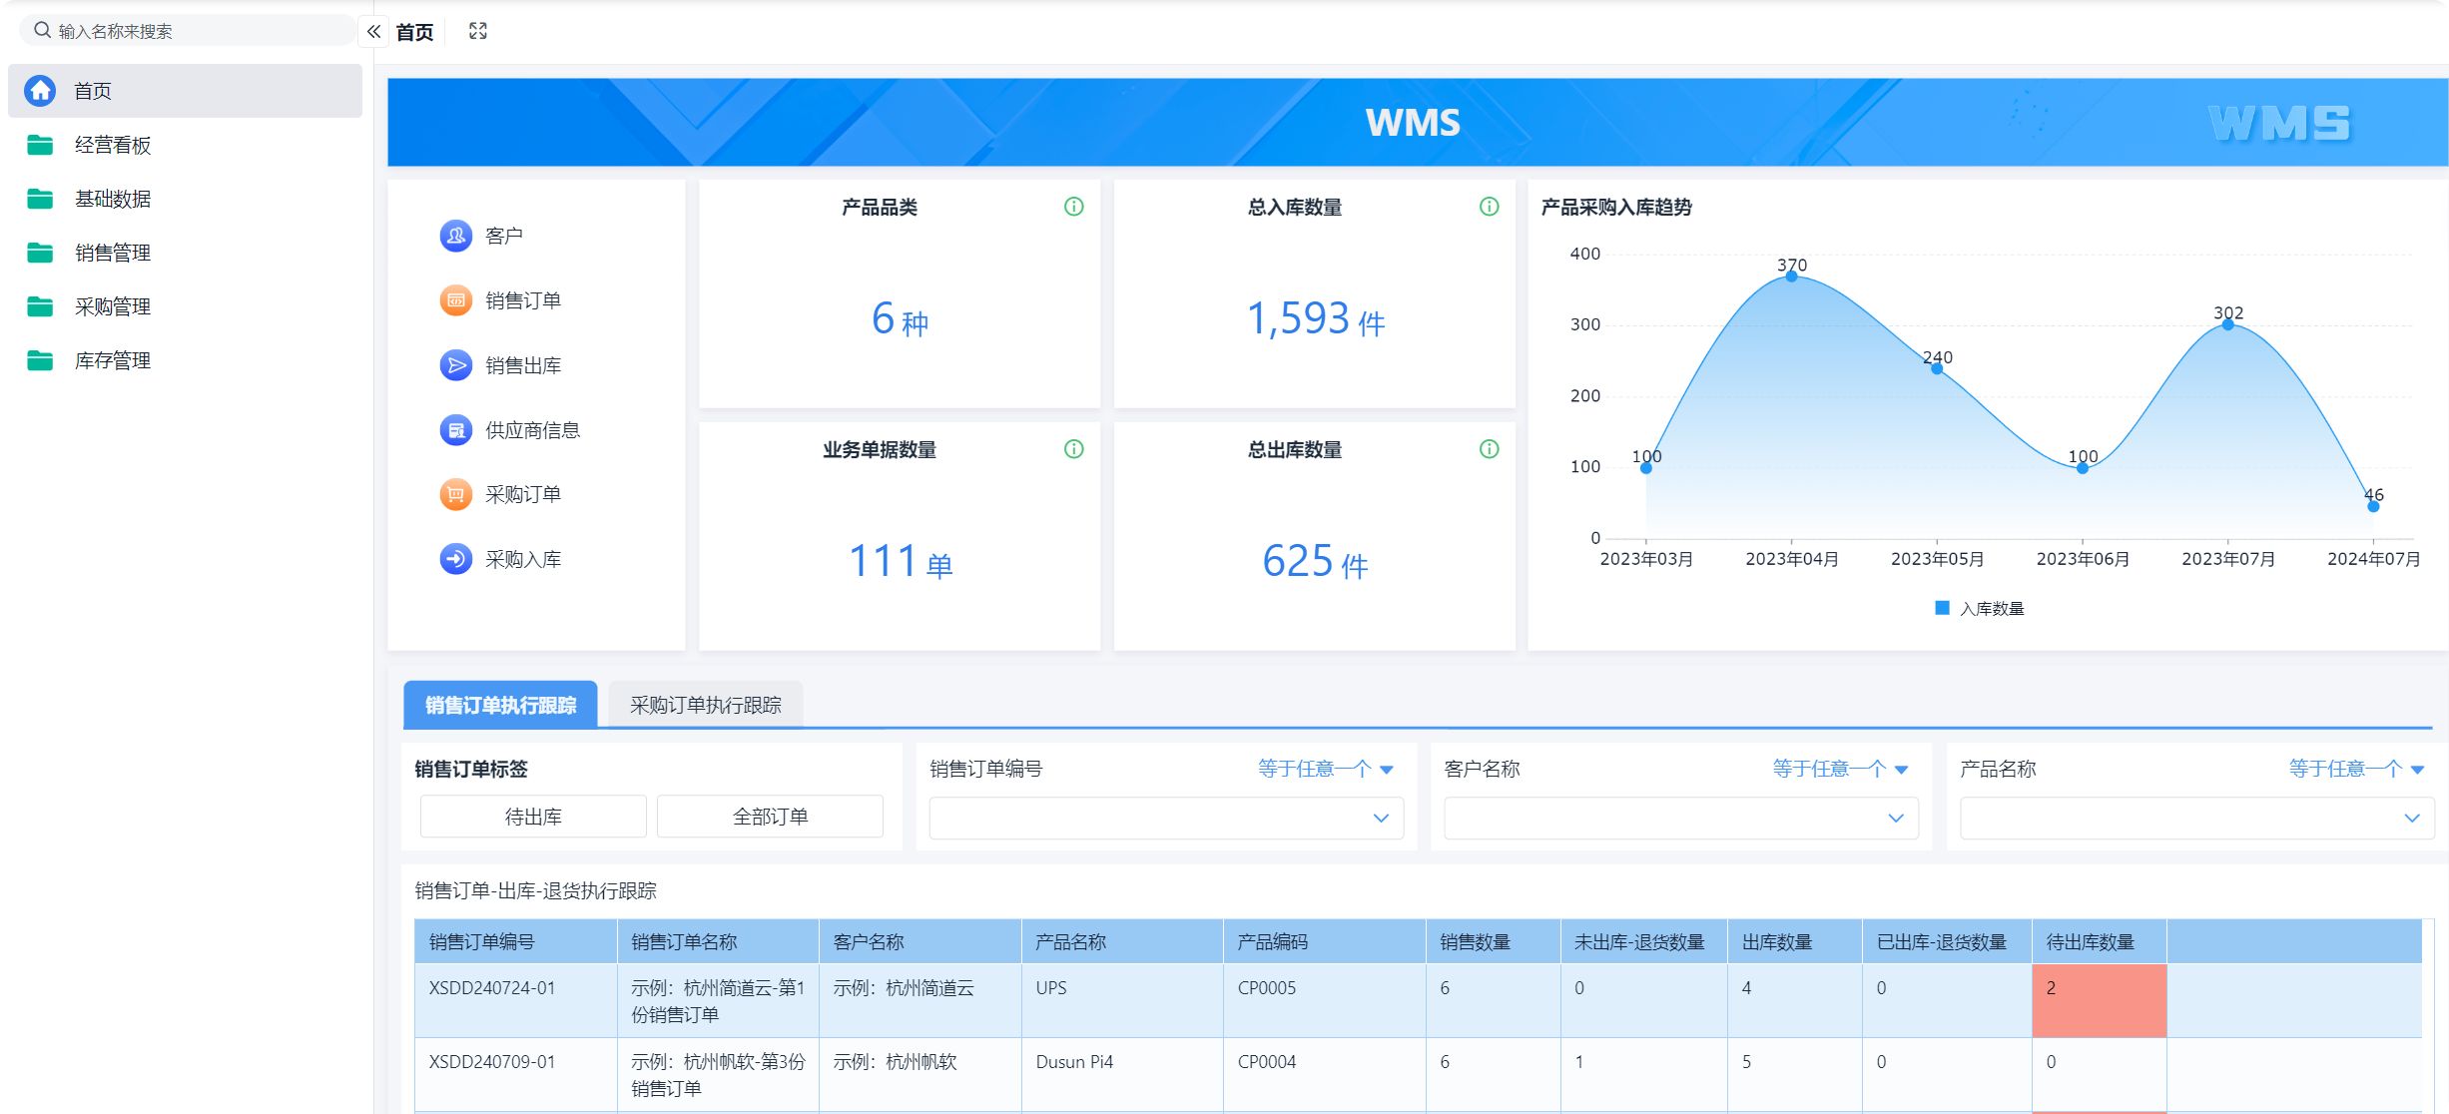Select the 待出库 tag filter
Viewport: 2449px width, 1114px height.
pos(533,817)
